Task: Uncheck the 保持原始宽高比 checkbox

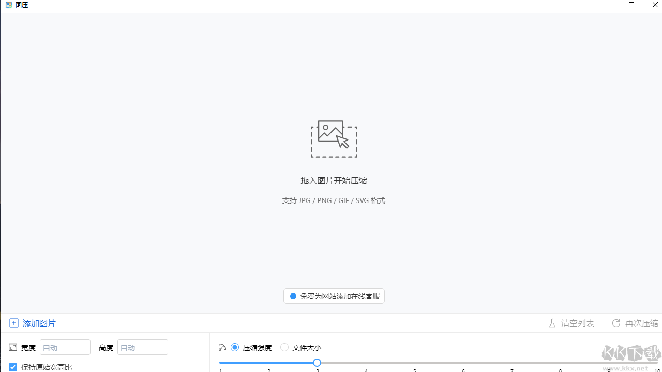Action: point(13,367)
